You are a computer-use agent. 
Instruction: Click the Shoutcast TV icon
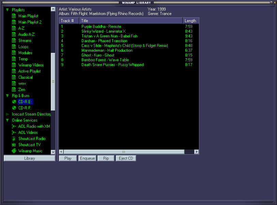coord(14,145)
